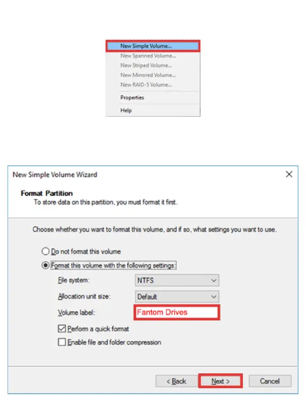Expand Allocation unit size Default dropdown
Image resolution: width=306 pixels, height=401 pixels.
coord(177,297)
